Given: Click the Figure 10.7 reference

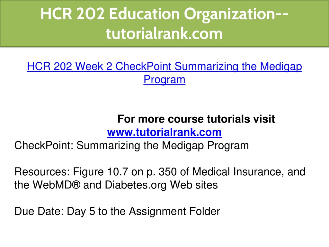Looking at the screenshot, I should point(100,172).
